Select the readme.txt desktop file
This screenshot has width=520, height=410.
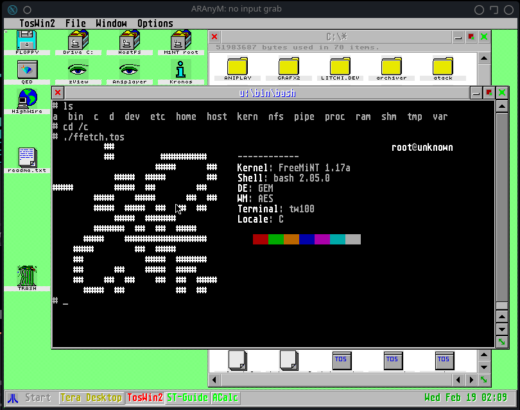pos(27,160)
